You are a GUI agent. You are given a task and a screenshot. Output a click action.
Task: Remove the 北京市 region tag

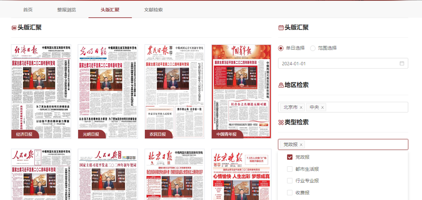(x=301, y=108)
